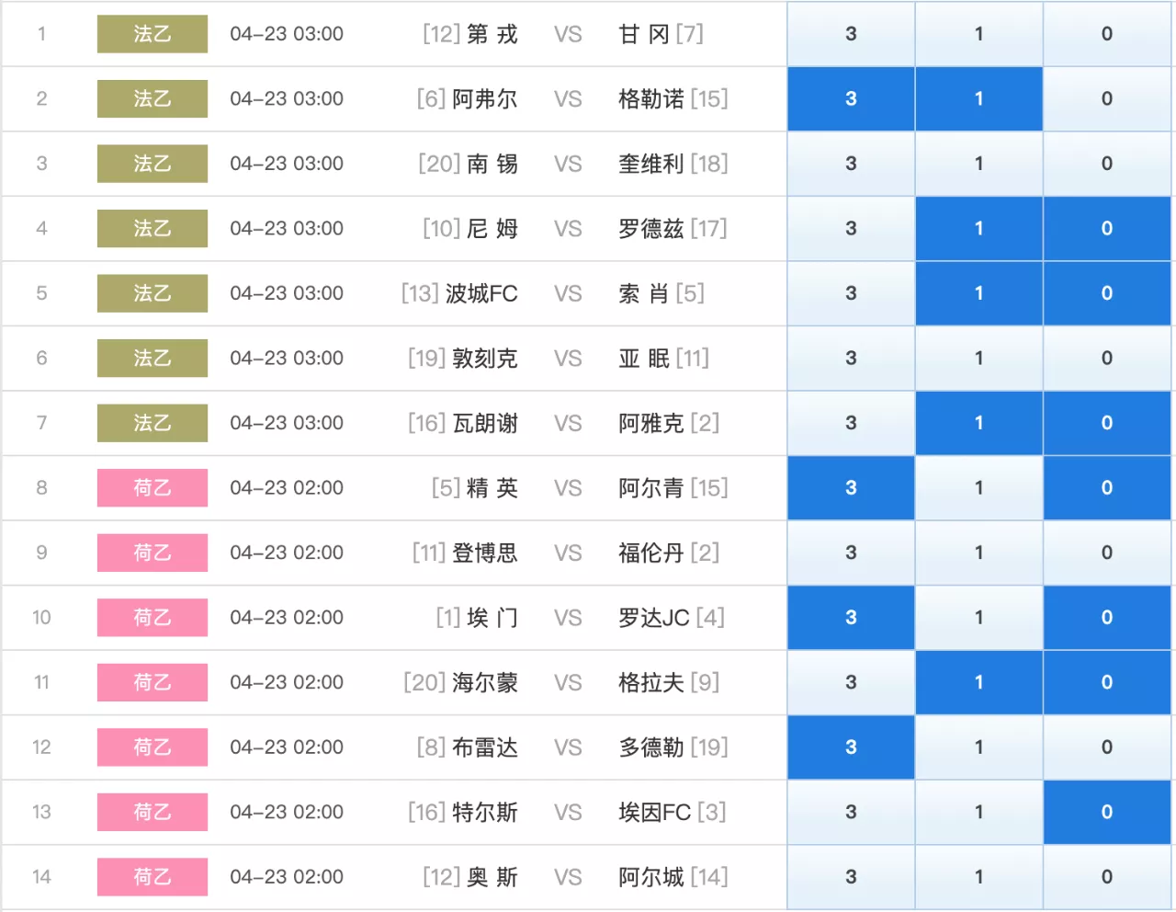Viewport: 1176px width, 912px height.
Task: Open home team 敦刻克
Action: tap(485, 358)
